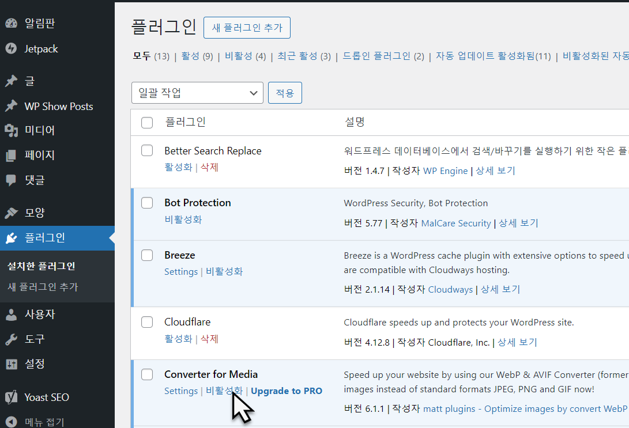This screenshot has width=629, height=428.
Task: Delete Cloudflare via 삭제
Action: tap(209, 339)
